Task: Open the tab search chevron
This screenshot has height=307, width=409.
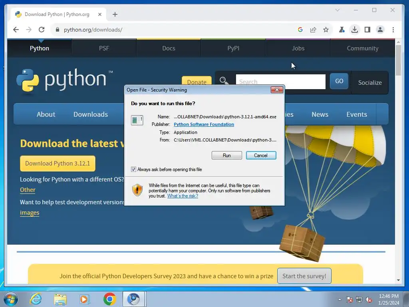Action: (337, 10)
